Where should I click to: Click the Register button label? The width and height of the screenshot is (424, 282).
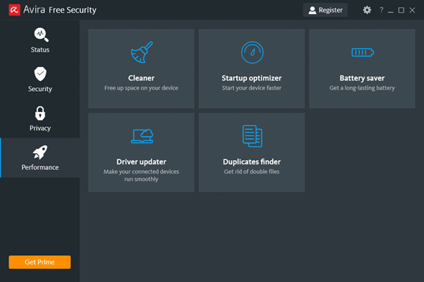tap(330, 11)
